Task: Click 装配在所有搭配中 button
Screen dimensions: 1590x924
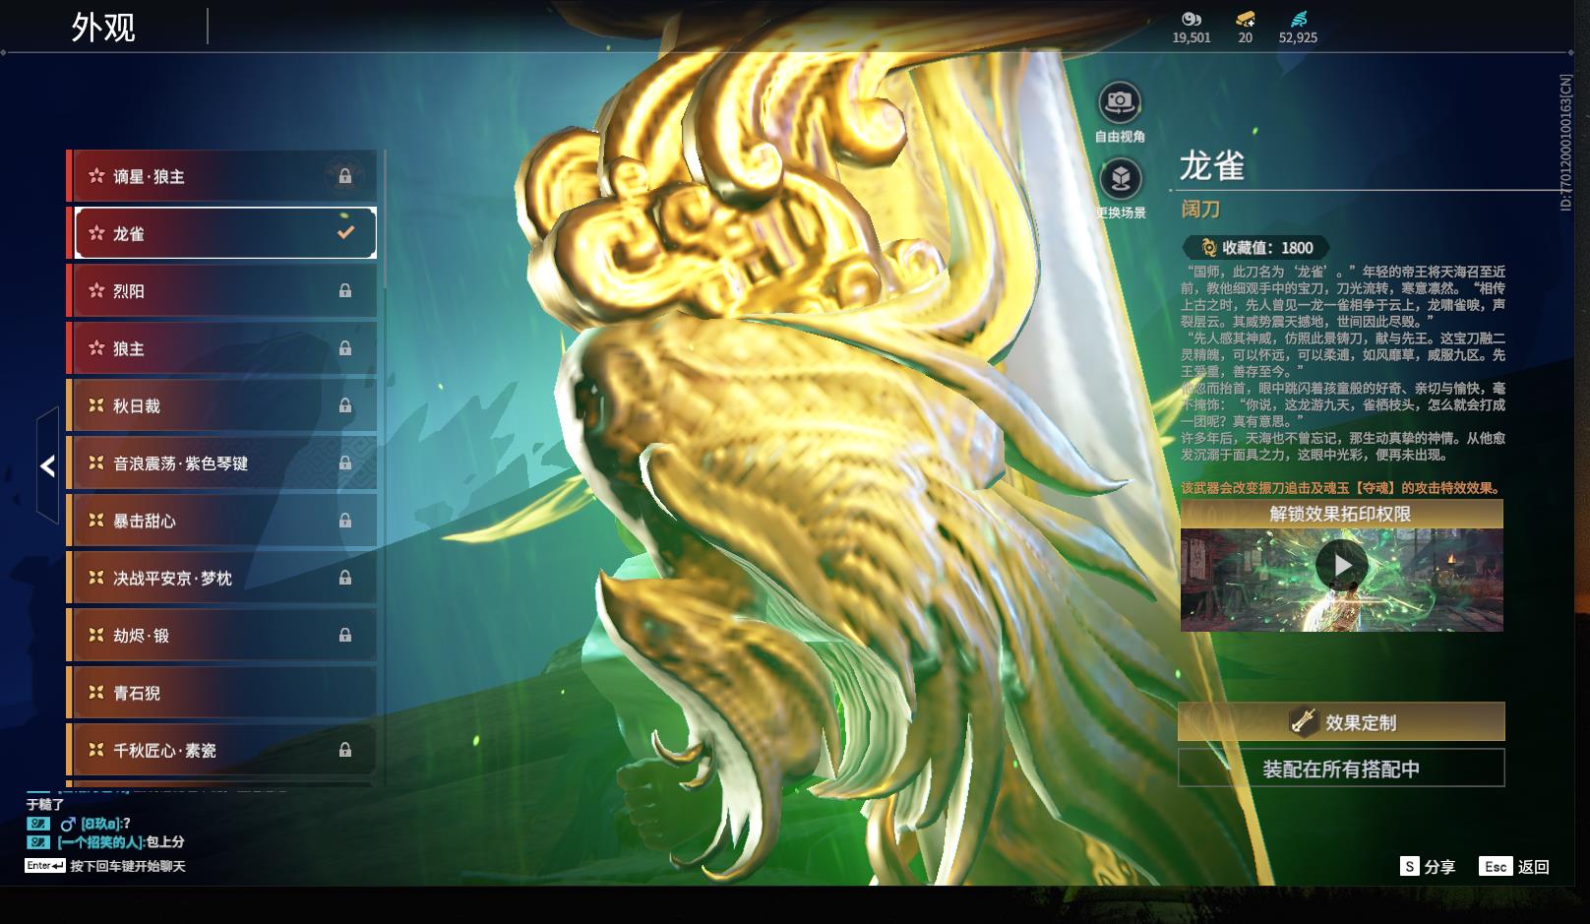Action: 1341,769
